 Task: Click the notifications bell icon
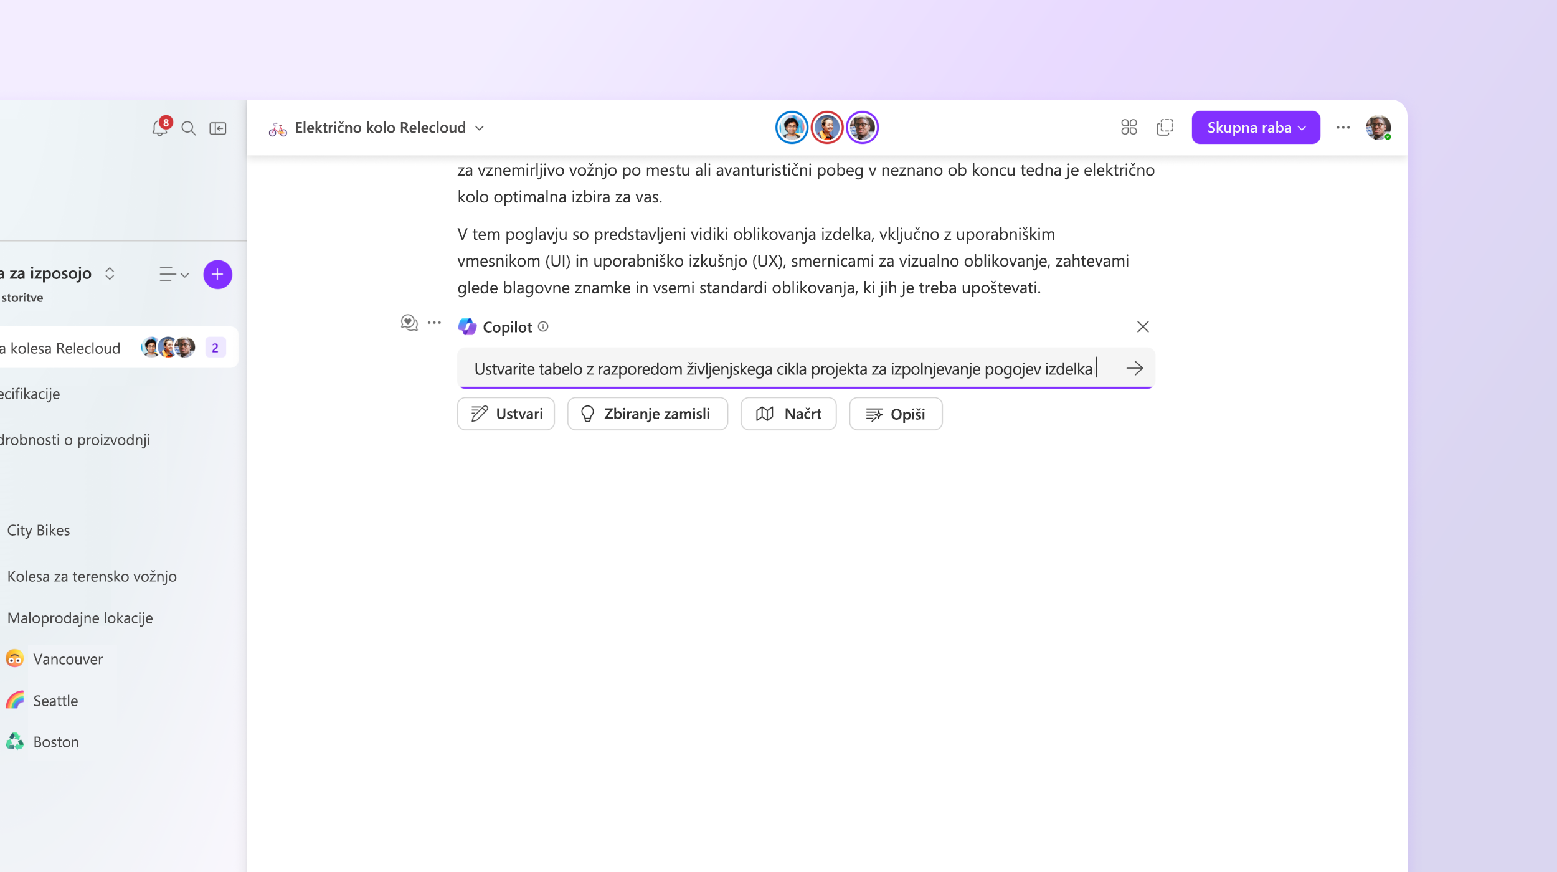157,127
